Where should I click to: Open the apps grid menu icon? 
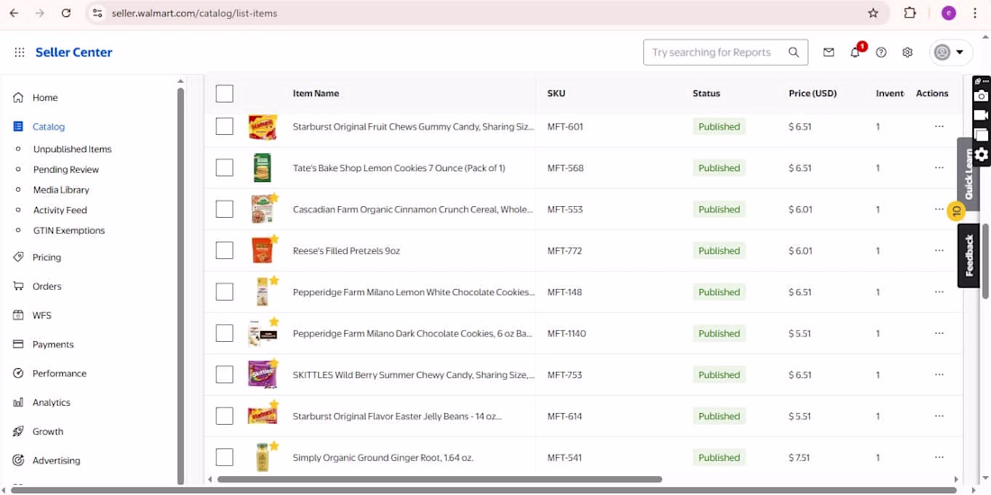tap(20, 52)
